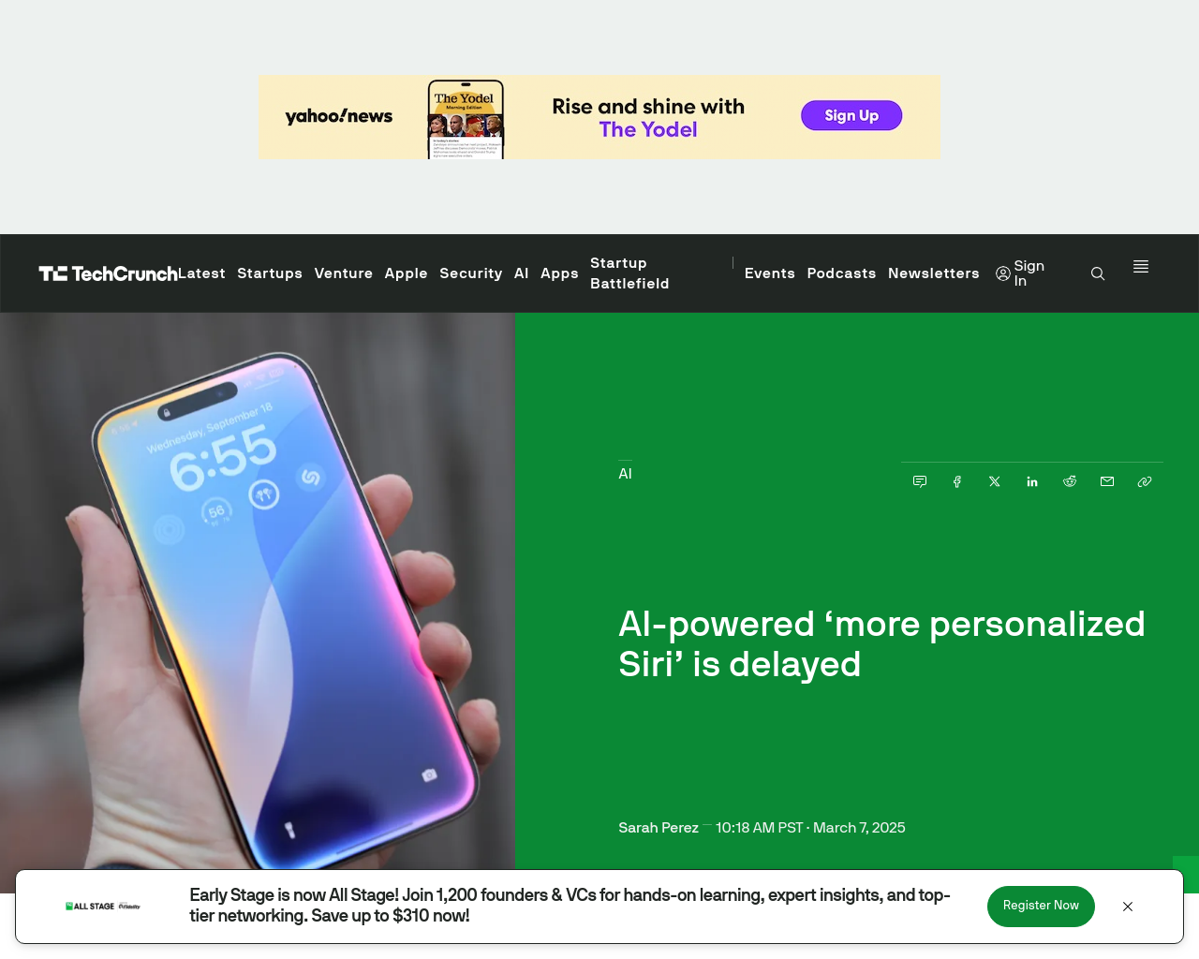1199x959 pixels.
Task: Share article on Reddit
Action: tap(1070, 481)
